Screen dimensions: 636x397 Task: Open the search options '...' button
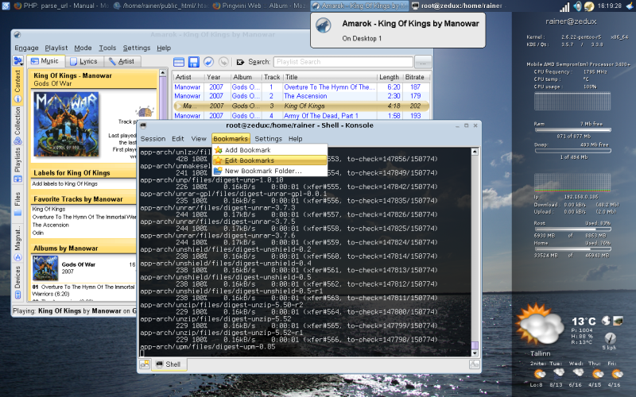(423, 63)
